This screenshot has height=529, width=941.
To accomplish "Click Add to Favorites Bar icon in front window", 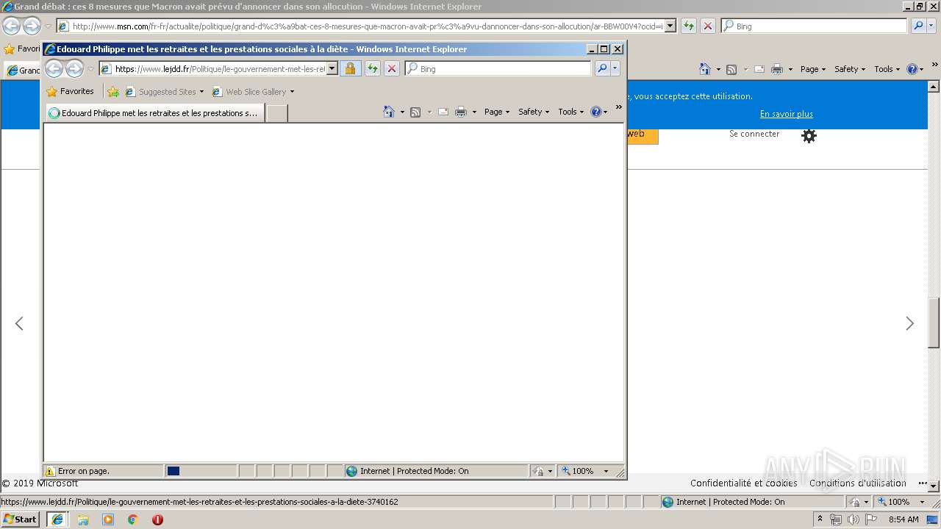I will tap(112, 92).
